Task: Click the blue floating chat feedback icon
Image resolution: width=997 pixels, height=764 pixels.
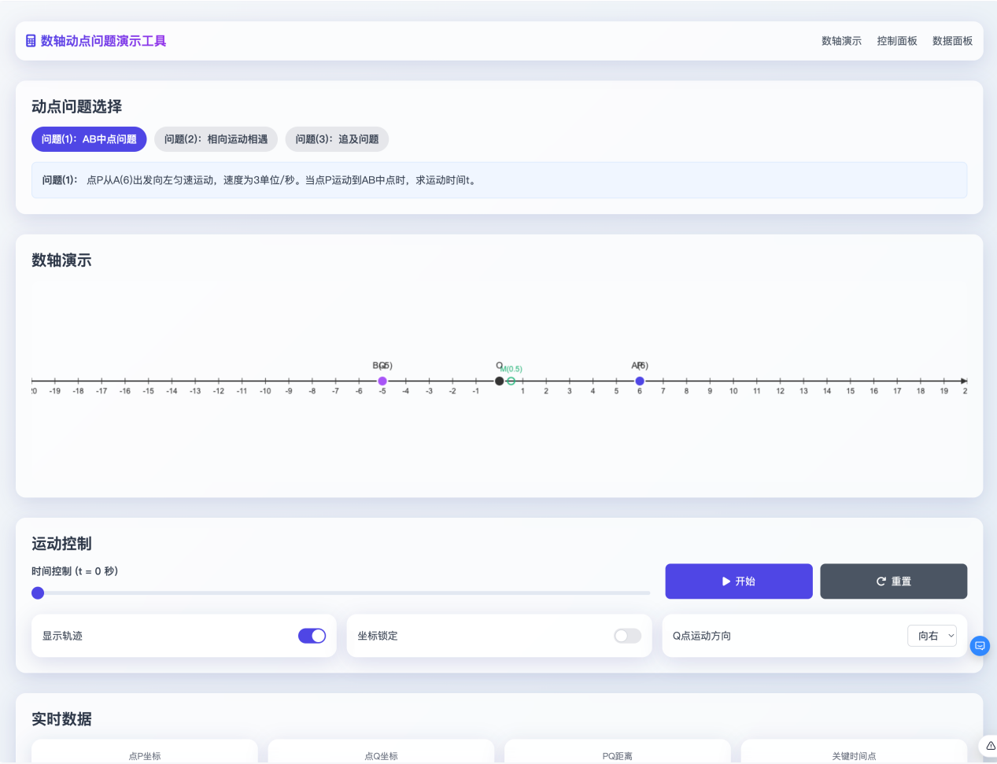Action: (980, 646)
